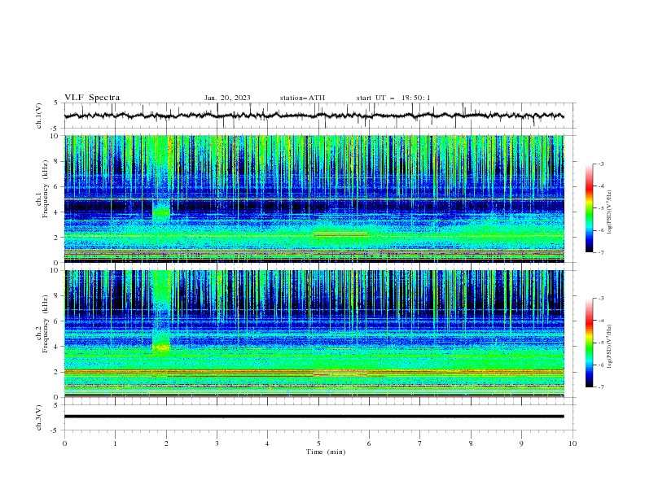
Task: Click the ch.3 flat black voltage trace
Action: tap(314, 417)
